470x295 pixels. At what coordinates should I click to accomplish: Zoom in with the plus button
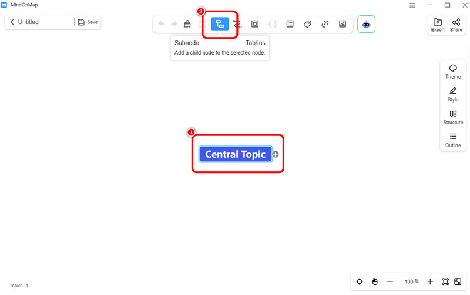pos(430,282)
